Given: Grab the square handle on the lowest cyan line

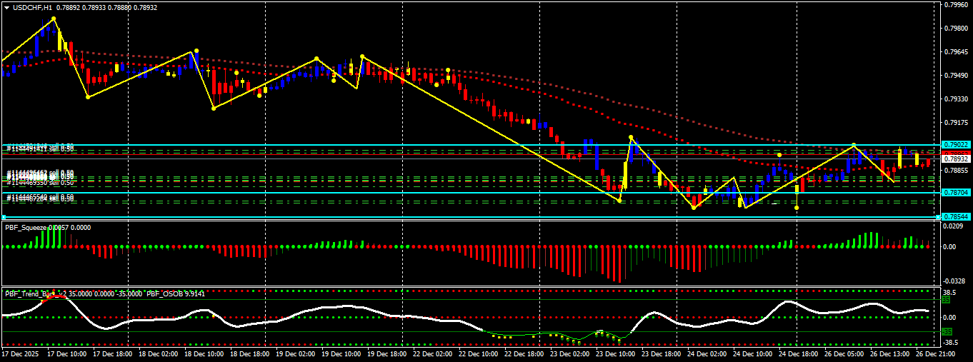Looking at the screenshot, I should point(4,216).
